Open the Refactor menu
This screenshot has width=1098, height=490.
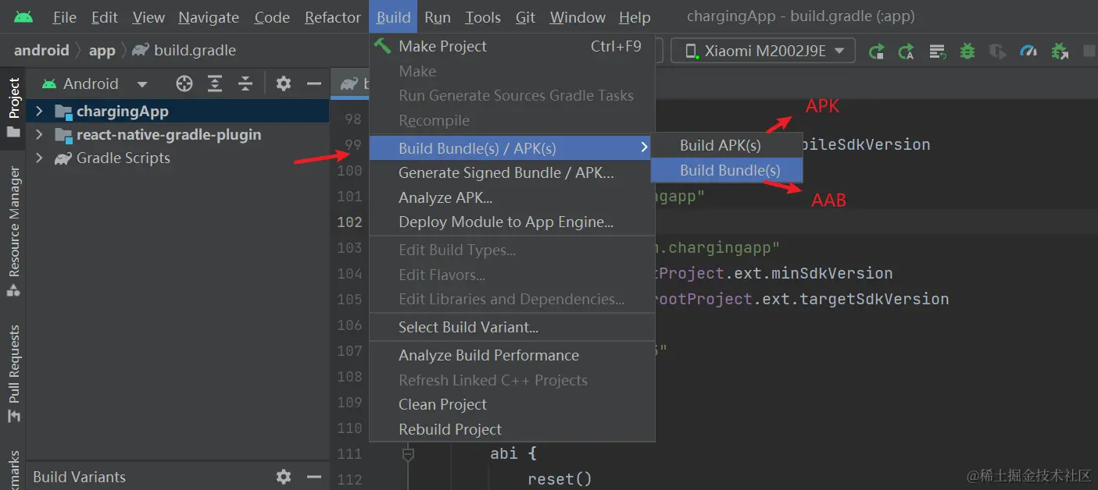click(333, 17)
